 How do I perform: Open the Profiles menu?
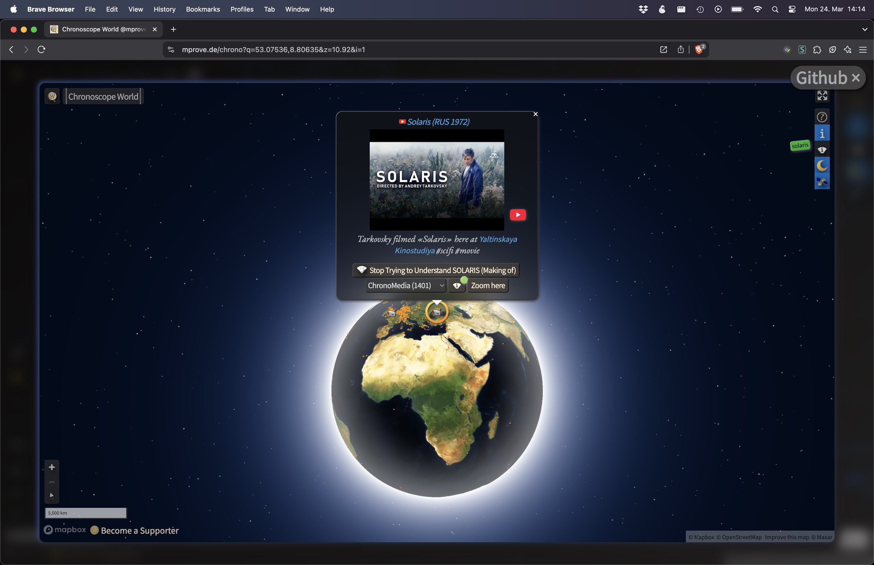click(x=242, y=9)
